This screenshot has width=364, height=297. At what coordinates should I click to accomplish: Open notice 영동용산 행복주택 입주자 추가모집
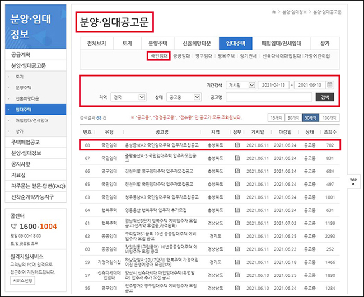coord(156,210)
